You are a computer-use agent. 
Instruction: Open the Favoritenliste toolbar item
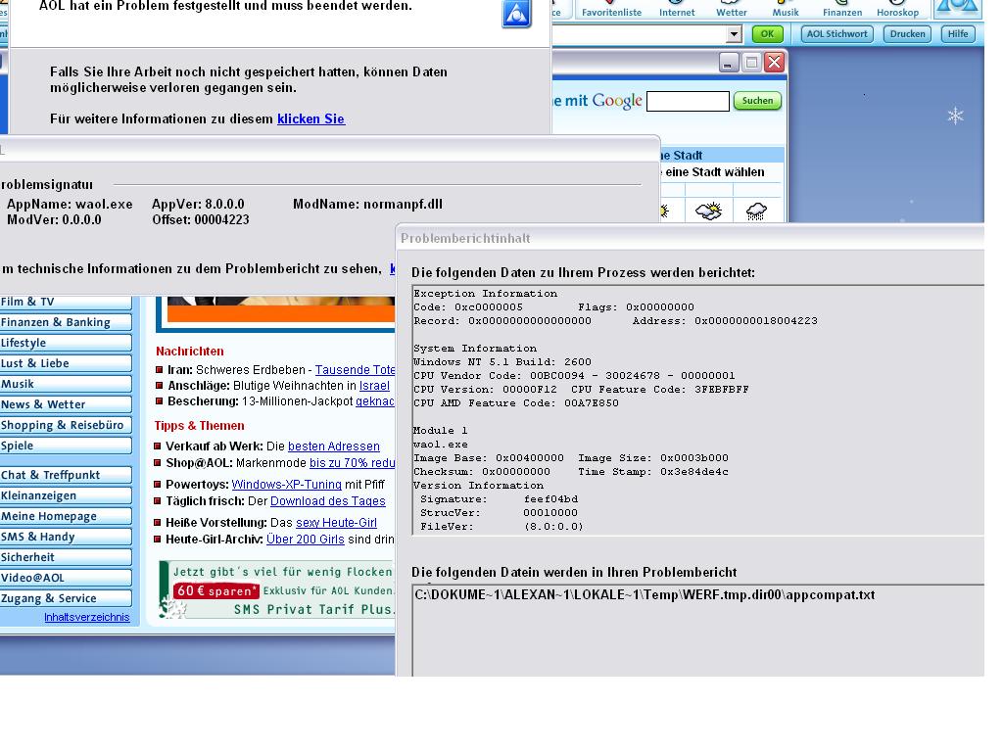(x=611, y=9)
